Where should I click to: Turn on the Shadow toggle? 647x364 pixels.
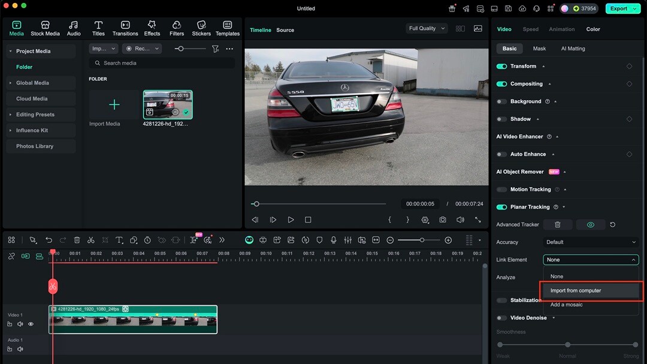coord(501,119)
